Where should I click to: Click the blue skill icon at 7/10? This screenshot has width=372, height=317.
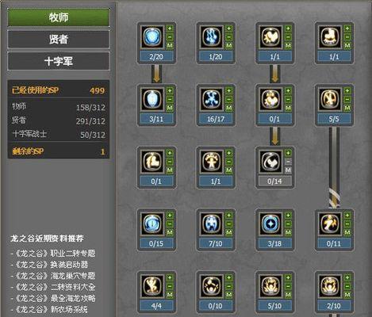[211, 223]
